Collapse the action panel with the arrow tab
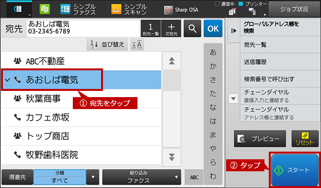321x188 pixels. (234, 31)
